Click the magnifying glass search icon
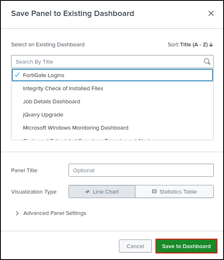Screen dimensions: 224x260 click(x=207, y=62)
